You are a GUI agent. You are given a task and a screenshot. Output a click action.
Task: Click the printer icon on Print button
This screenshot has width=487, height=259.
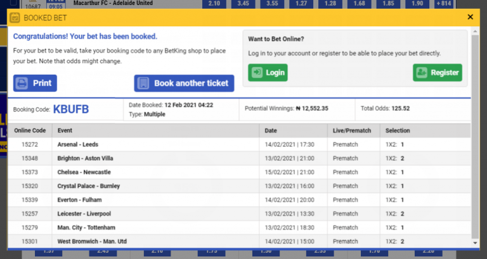coord(22,83)
